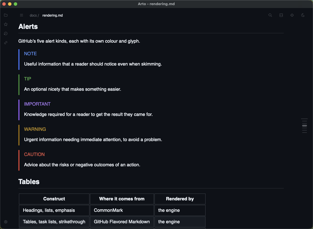
Task: Click the WARNING alert title
Action: [35, 129]
